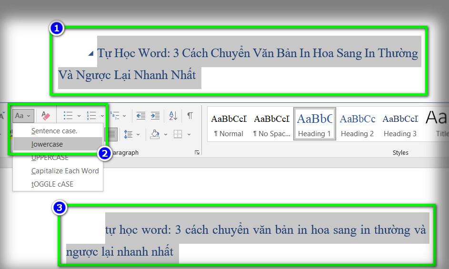The image size is (449, 269).
Task: Apply the Heading 2 style
Action: tap(358, 125)
